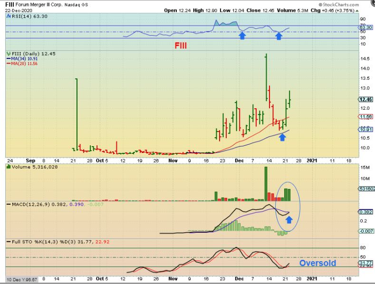Click the RSI(14) 63.30 legend
Screen dimensions: 375x284
coord(29,16)
